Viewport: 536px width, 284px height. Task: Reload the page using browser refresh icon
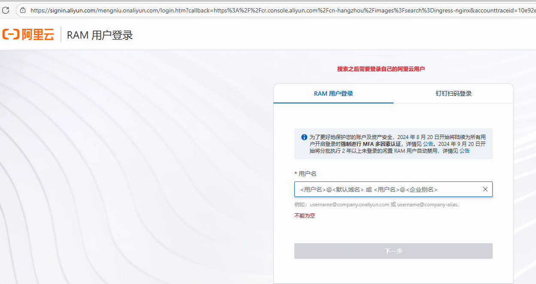pyautogui.click(x=5, y=10)
